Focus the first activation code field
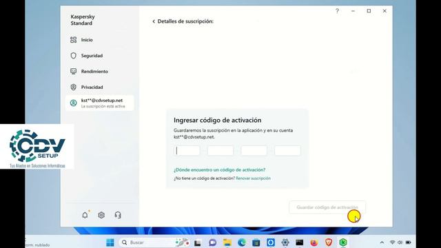 187,151
